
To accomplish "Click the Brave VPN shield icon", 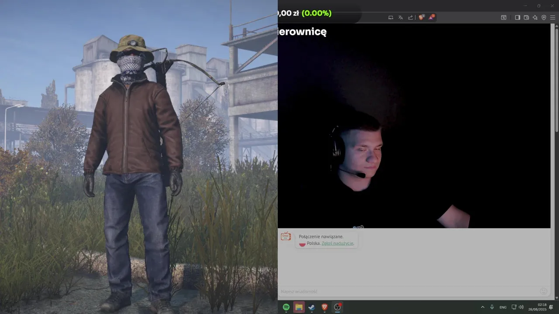I will (544, 17).
